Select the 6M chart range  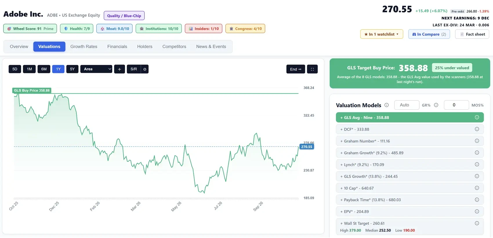pyautogui.click(x=44, y=69)
